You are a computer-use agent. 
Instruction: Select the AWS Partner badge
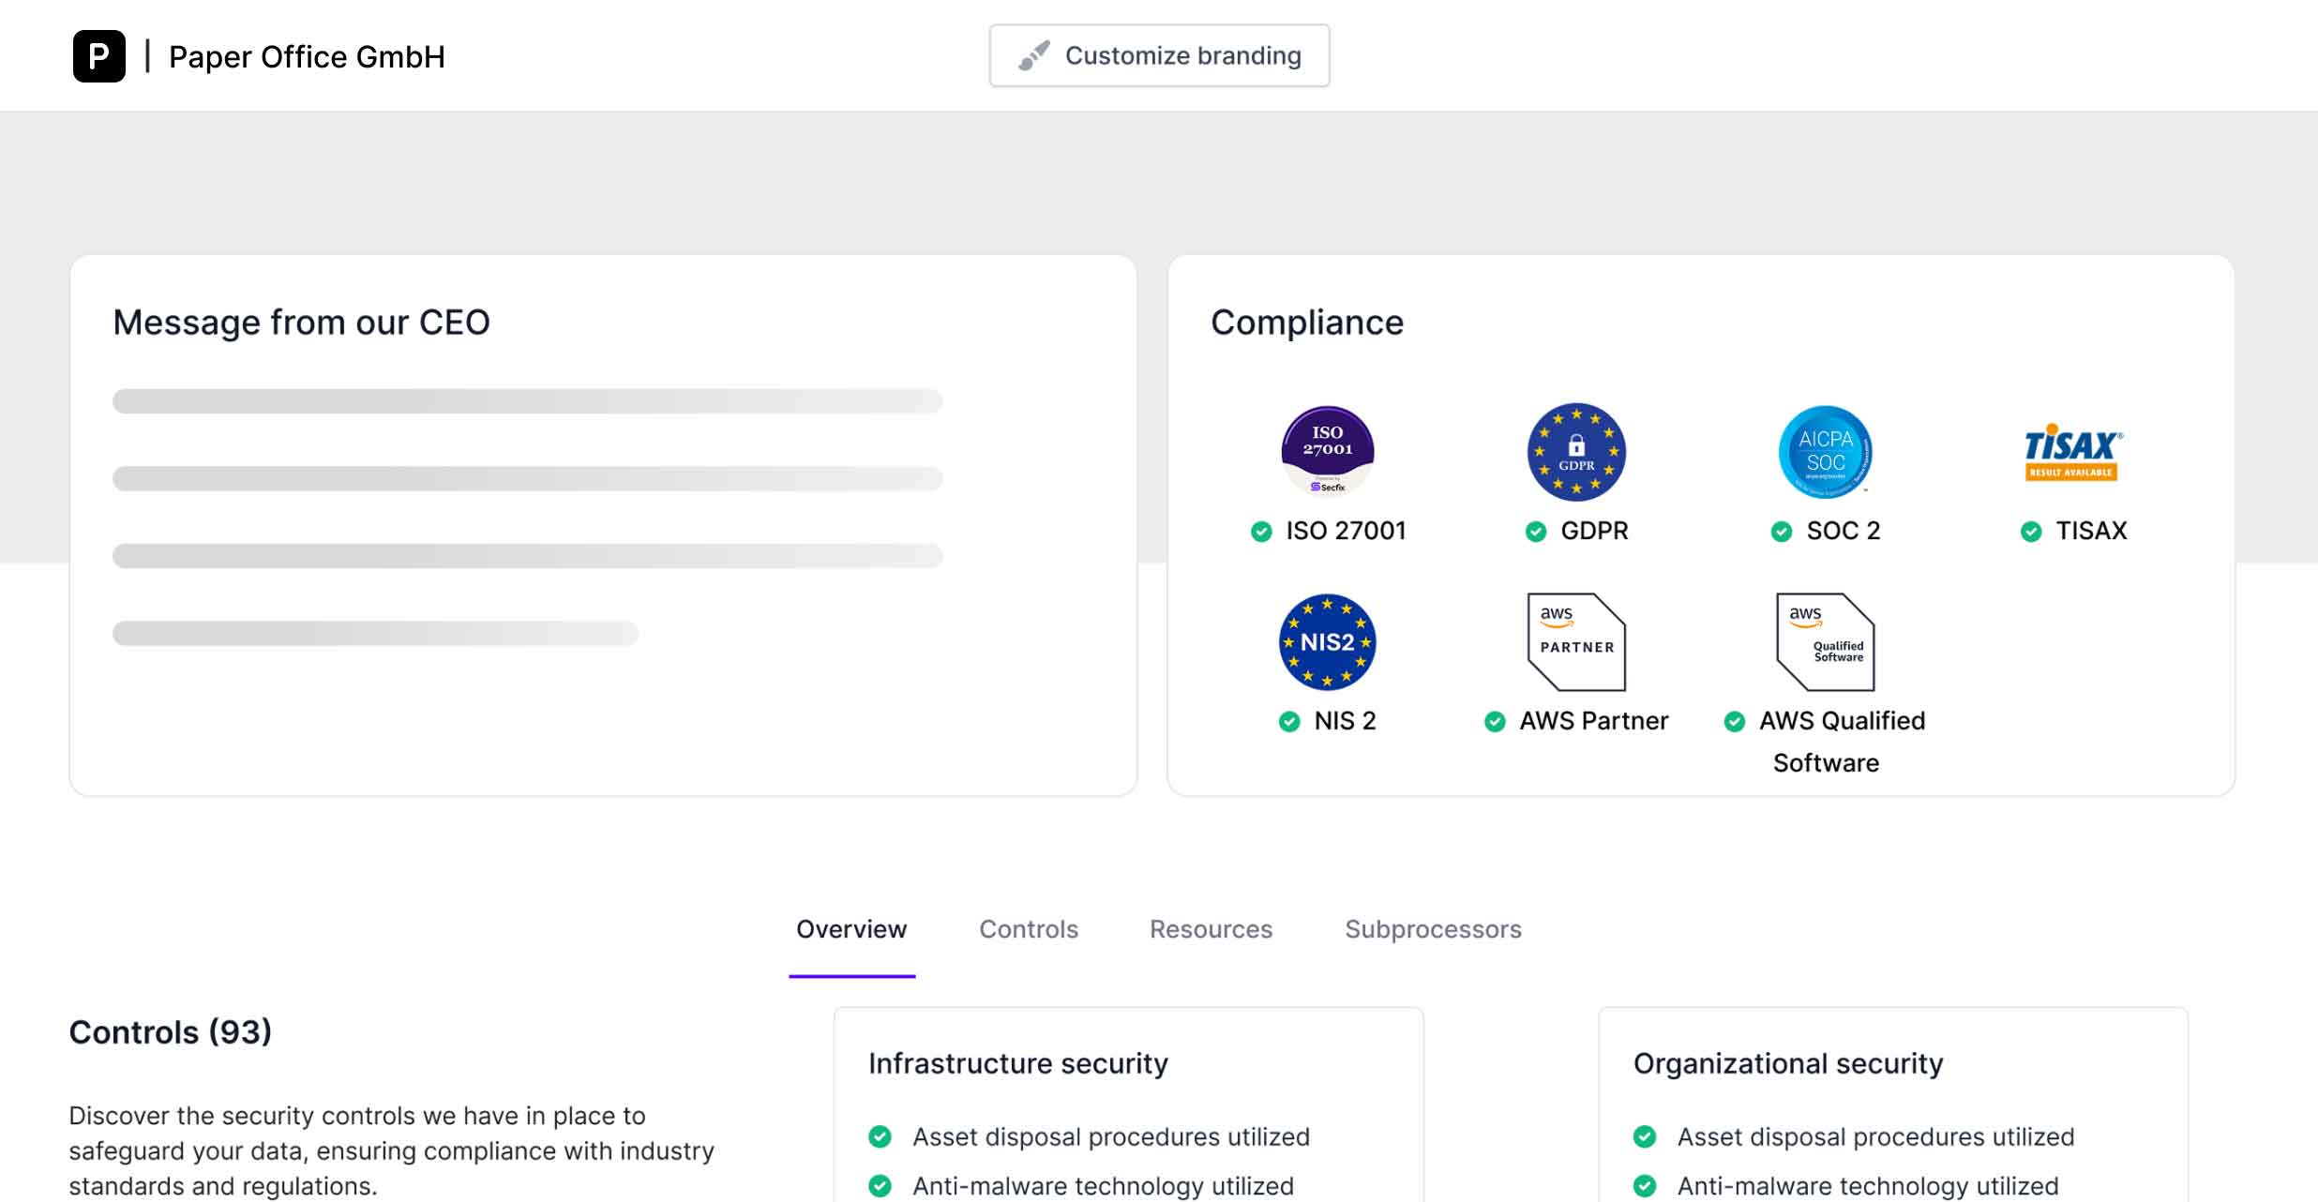click(1576, 642)
